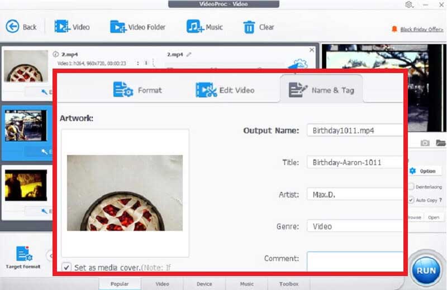Focus the Comment text box

point(355,261)
